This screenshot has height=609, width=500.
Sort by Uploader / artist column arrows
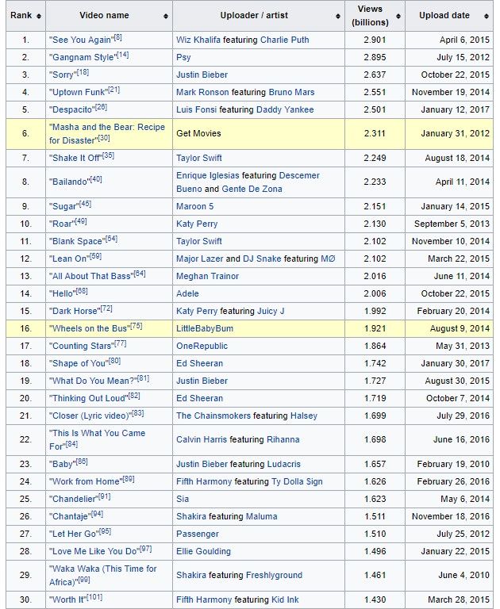pyautogui.click(x=338, y=16)
